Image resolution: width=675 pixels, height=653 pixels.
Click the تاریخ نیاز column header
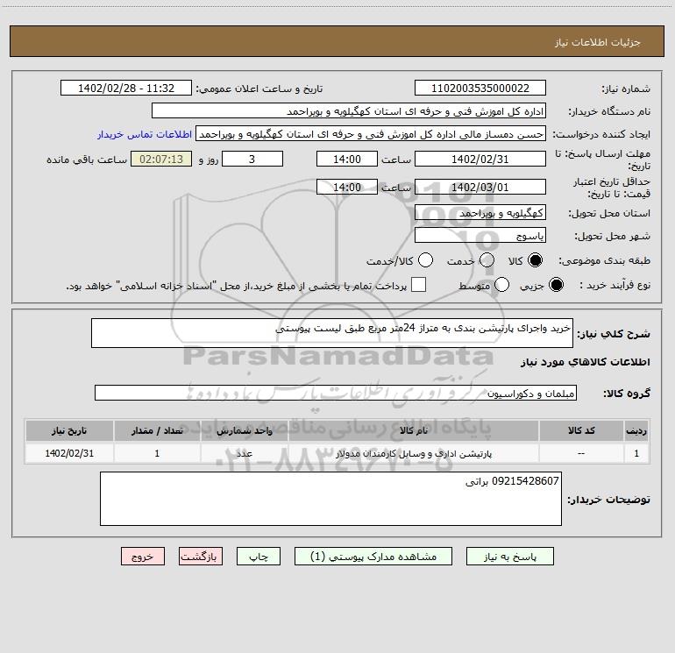[x=69, y=430]
